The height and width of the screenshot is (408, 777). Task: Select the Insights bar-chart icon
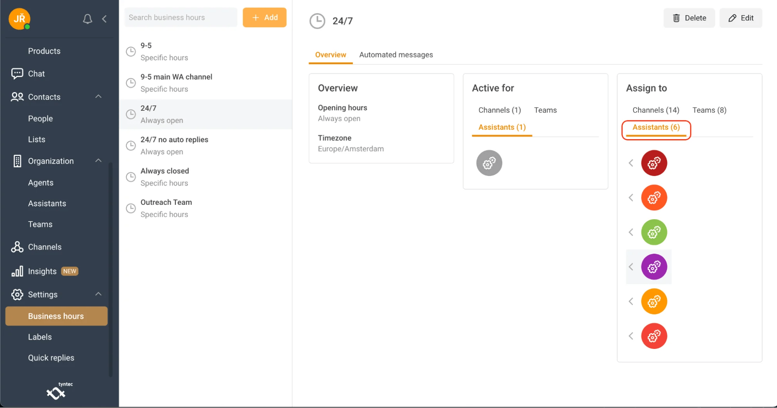pyautogui.click(x=17, y=271)
